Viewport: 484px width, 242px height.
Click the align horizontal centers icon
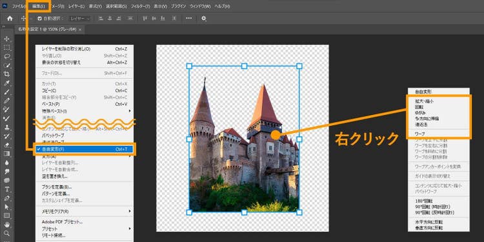click(x=110, y=18)
